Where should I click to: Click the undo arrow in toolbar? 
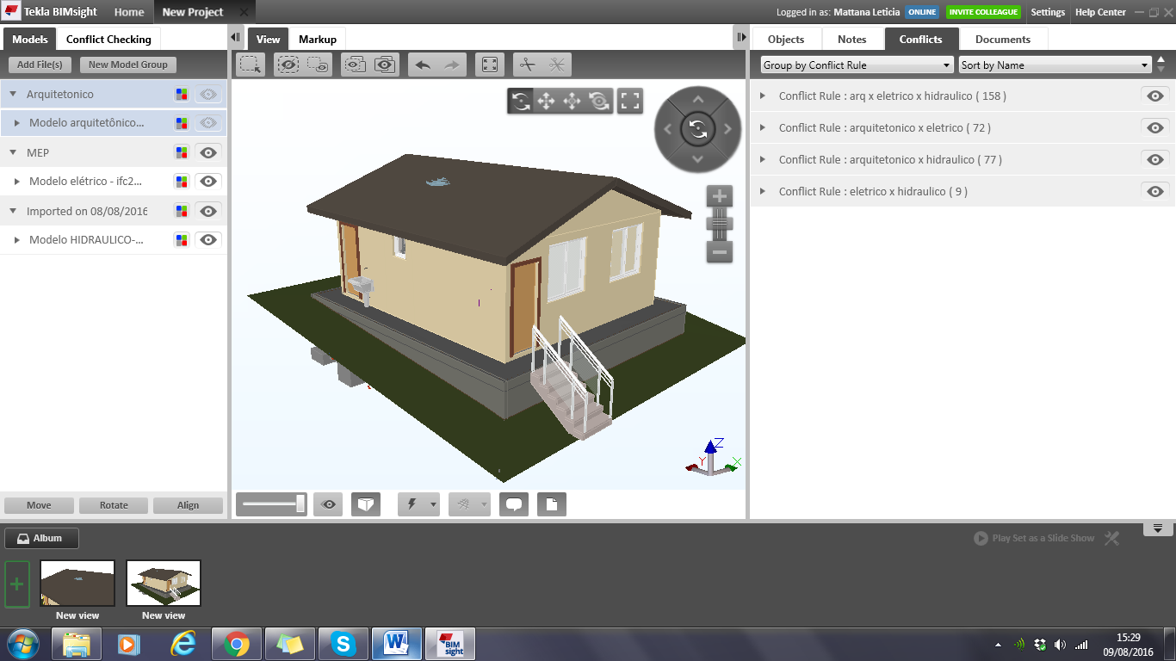click(423, 65)
